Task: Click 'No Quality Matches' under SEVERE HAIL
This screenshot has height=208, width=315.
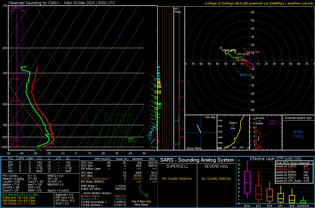Action: point(216,178)
